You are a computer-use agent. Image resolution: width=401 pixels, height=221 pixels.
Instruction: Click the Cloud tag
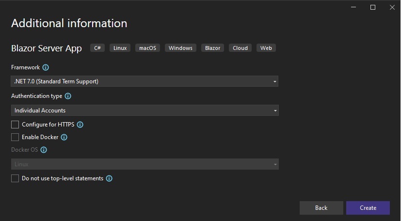tap(240, 48)
